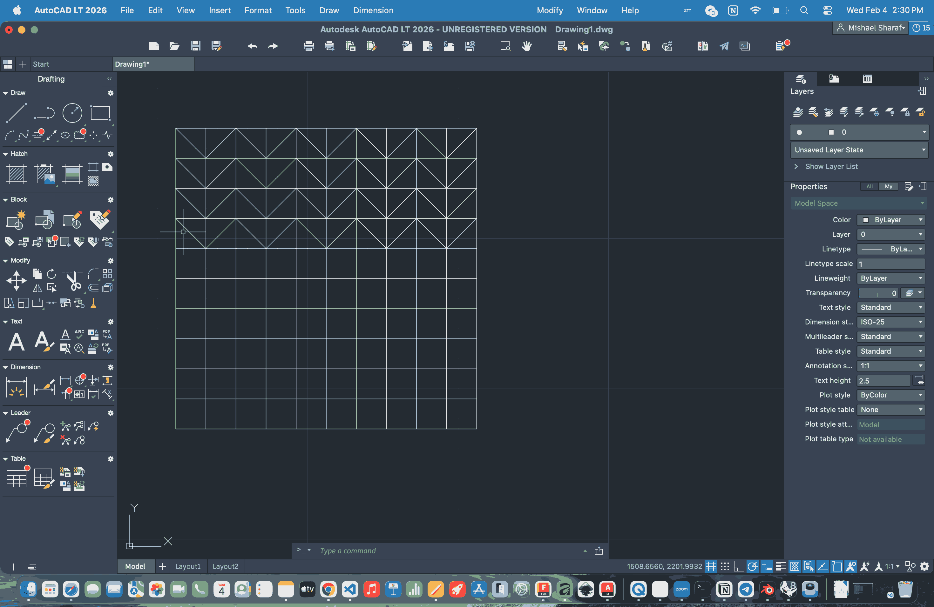Switch to the Layout1 tab
This screenshot has height=607, width=934.
pos(187,566)
